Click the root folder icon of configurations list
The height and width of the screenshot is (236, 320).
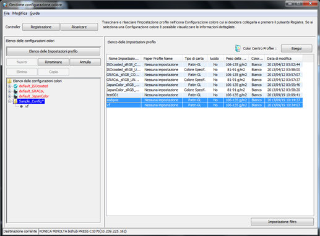pyautogui.click(x=9, y=81)
